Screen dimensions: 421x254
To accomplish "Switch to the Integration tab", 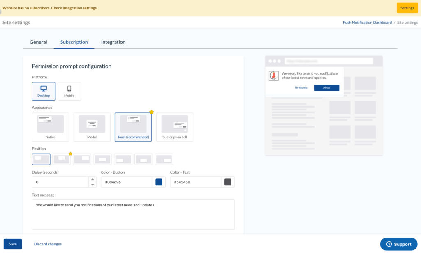I will click(113, 42).
